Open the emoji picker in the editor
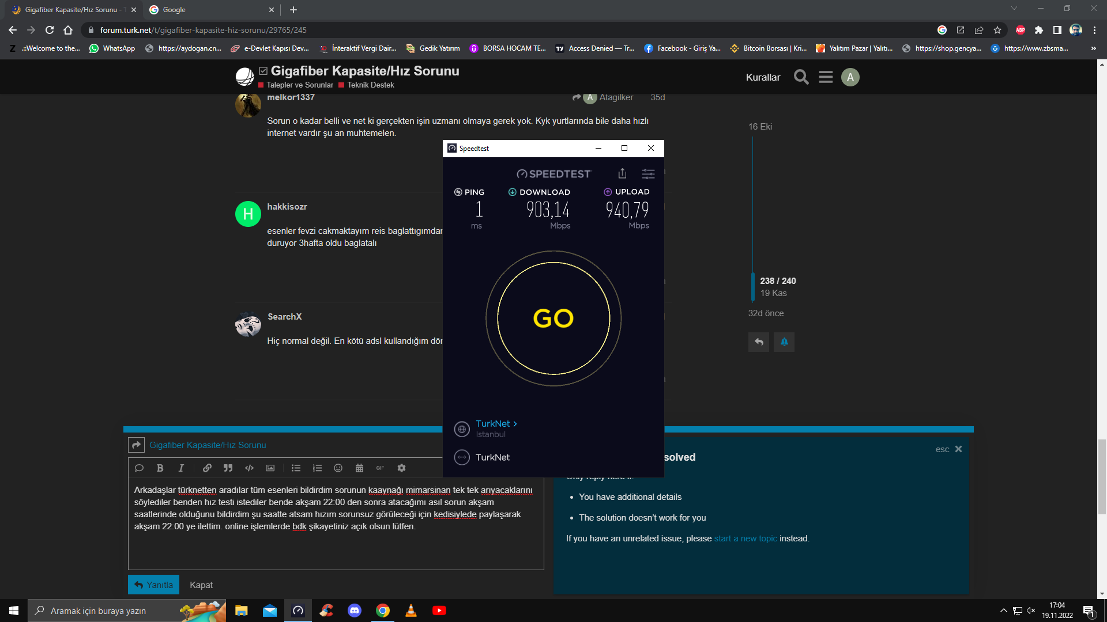Screen dimensions: 1107x622 [x=338, y=468]
